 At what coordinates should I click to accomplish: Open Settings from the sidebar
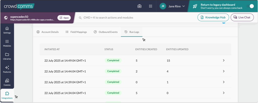[7, 30]
